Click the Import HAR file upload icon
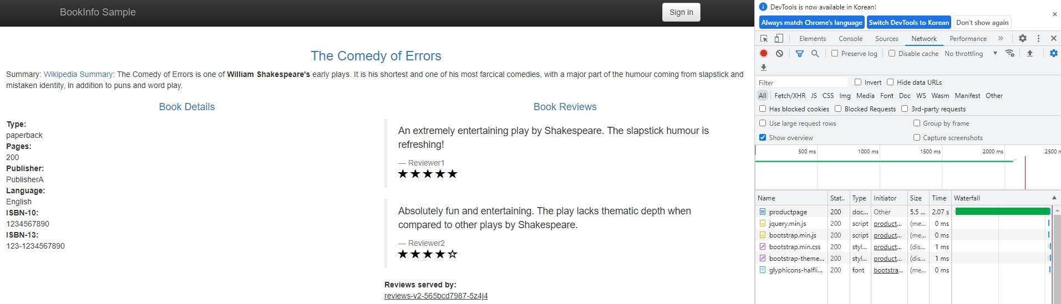1061x304 pixels. [x=1030, y=54]
